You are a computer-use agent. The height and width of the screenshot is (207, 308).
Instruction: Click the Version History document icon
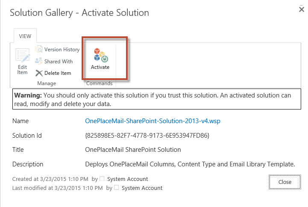coord(39,49)
